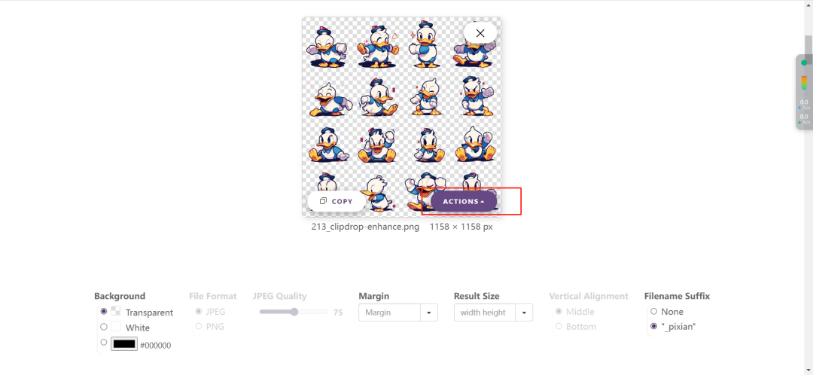Click the green status dot in side widget
The height and width of the screenshot is (375, 813).
tap(804, 62)
